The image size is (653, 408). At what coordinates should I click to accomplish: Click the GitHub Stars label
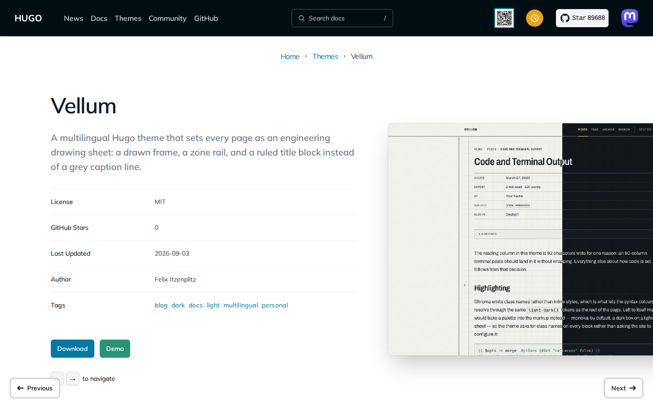coord(69,228)
